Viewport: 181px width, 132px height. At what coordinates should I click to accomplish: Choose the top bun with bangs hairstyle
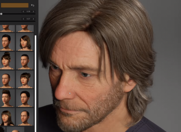click(x=7, y=61)
